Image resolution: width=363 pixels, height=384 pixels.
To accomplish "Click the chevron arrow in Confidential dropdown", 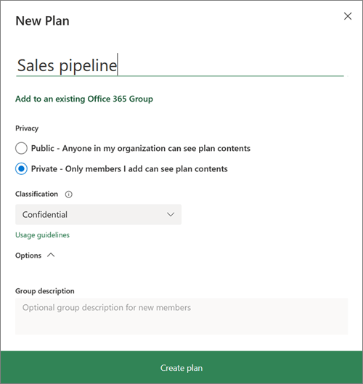I will pyautogui.click(x=171, y=215).
